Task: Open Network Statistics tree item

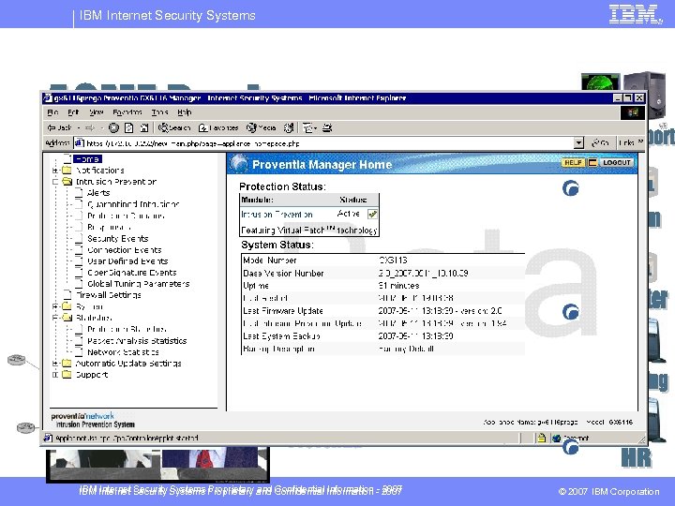Action: tap(123, 352)
